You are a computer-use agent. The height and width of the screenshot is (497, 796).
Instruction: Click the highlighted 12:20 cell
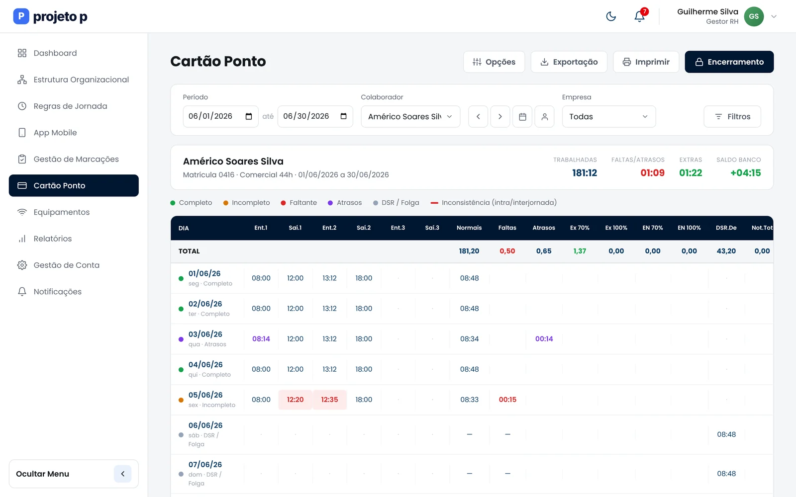pyautogui.click(x=295, y=400)
